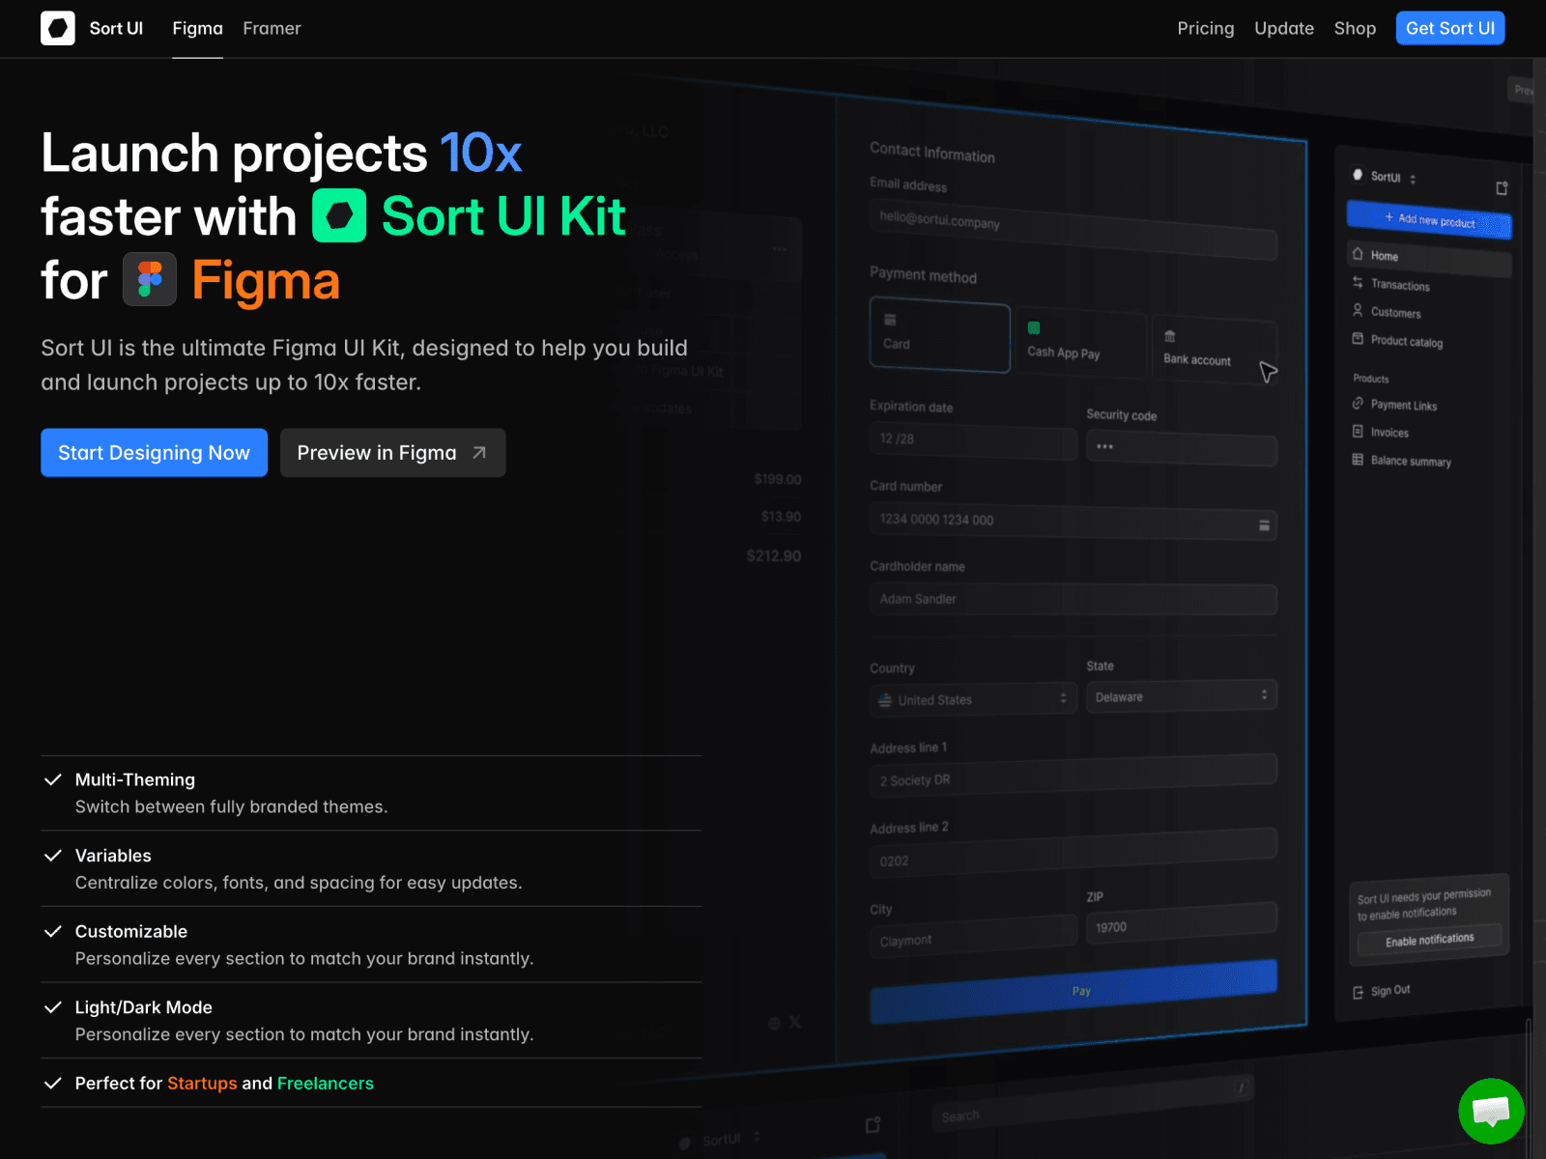Click the Variables checkmark icon
The height and width of the screenshot is (1159, 1546).
(53, 856)
